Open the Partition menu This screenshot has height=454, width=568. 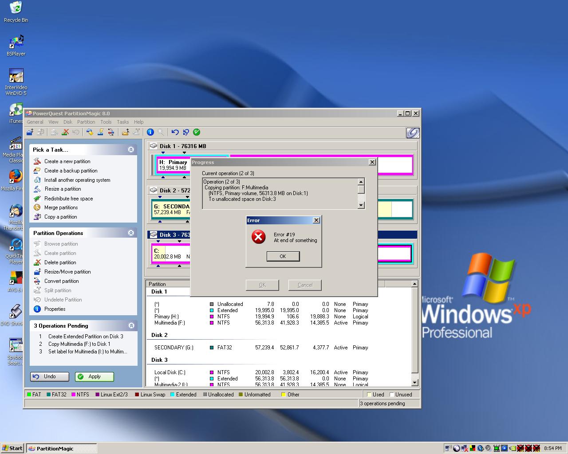[x=86, y=122]
